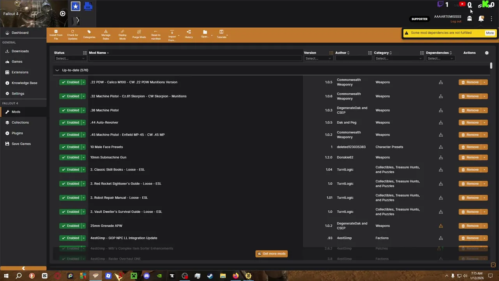499x281 pixels.
Task: Click the ghost profile avatar icon
Action: (470, 19)
